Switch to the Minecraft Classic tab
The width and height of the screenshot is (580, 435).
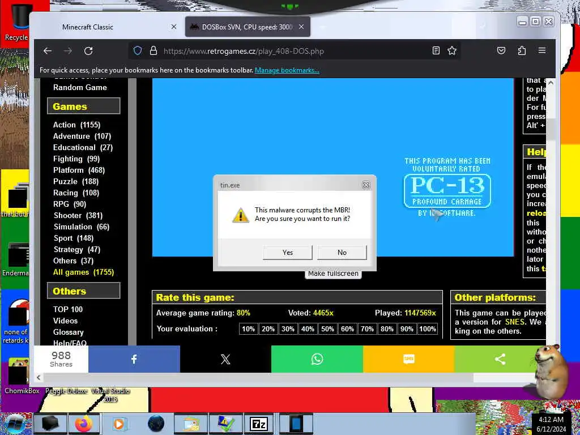(x=88, y=27)
